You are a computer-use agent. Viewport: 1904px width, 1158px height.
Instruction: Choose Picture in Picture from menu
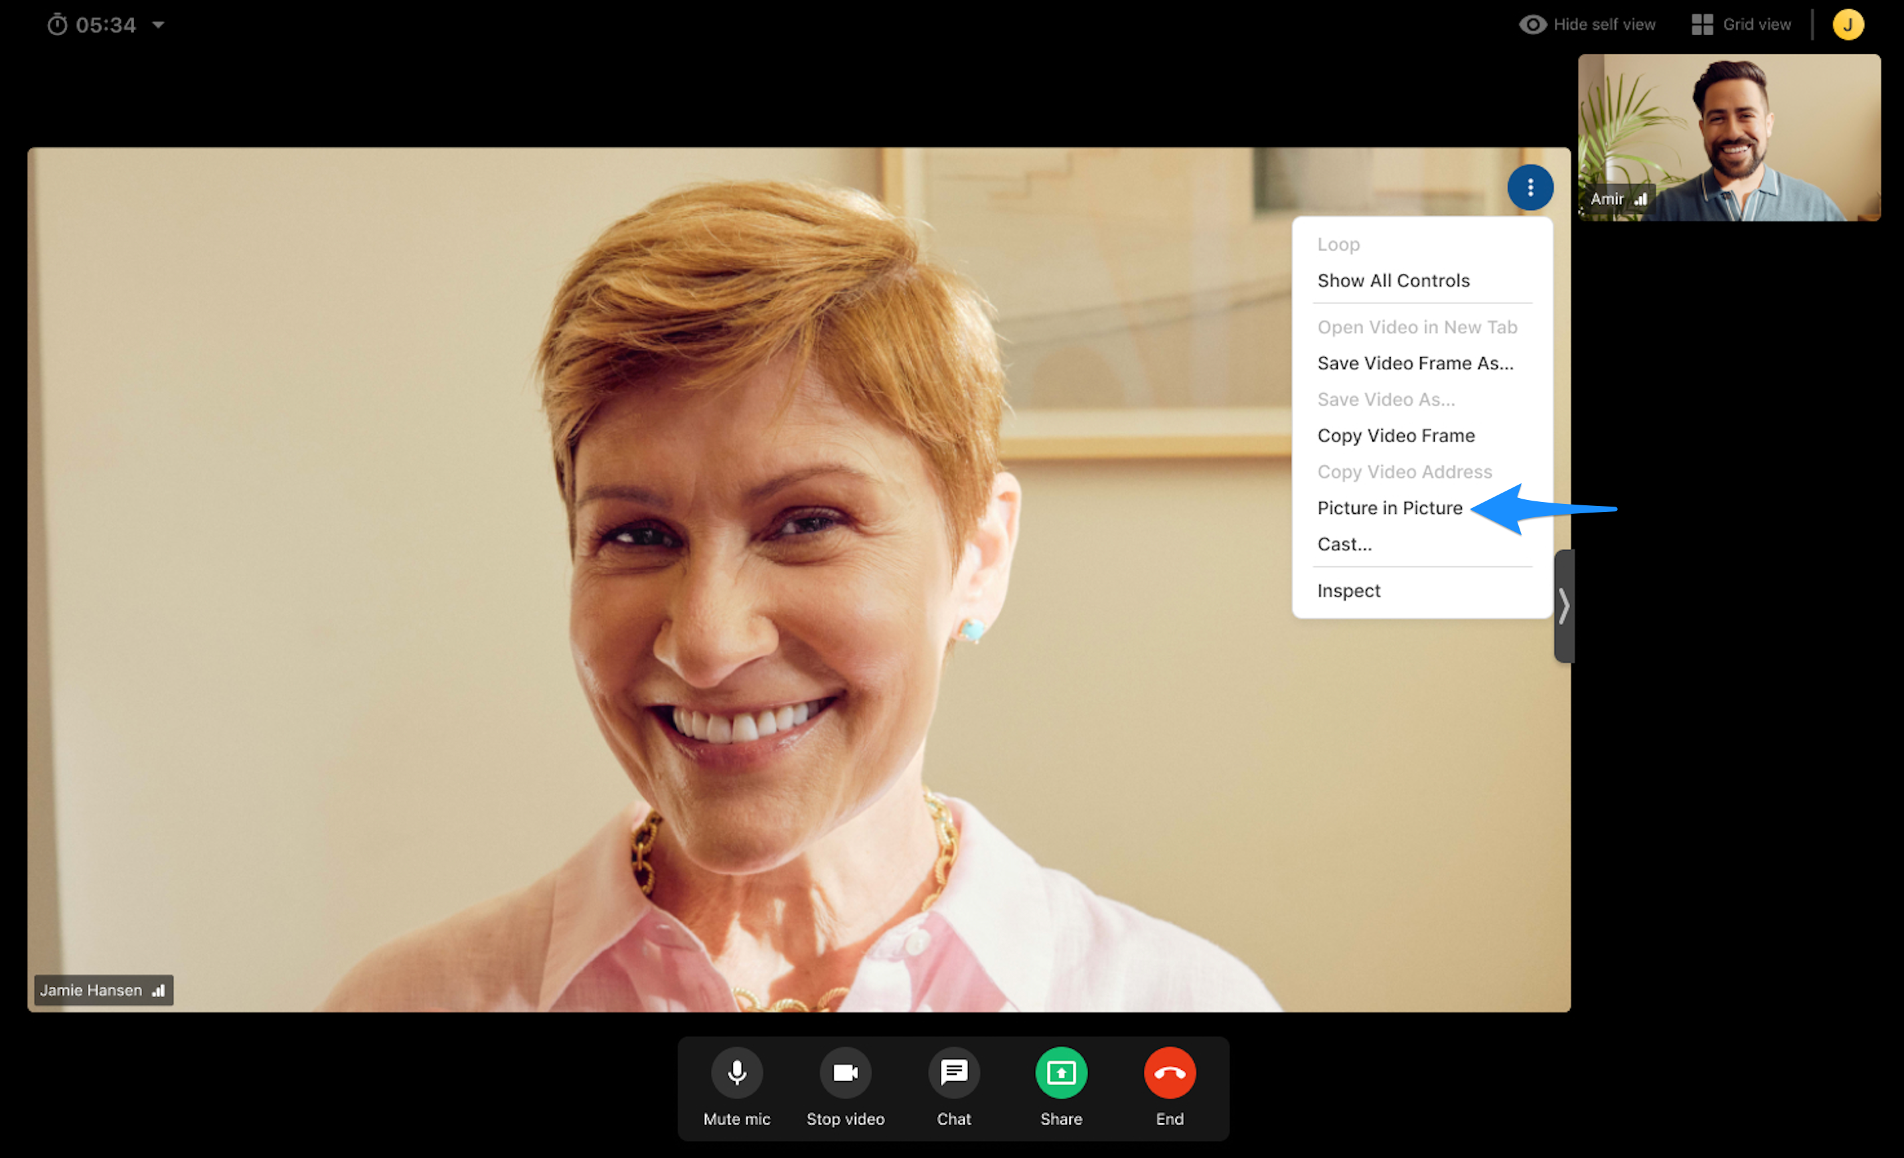pos(1389,508)
